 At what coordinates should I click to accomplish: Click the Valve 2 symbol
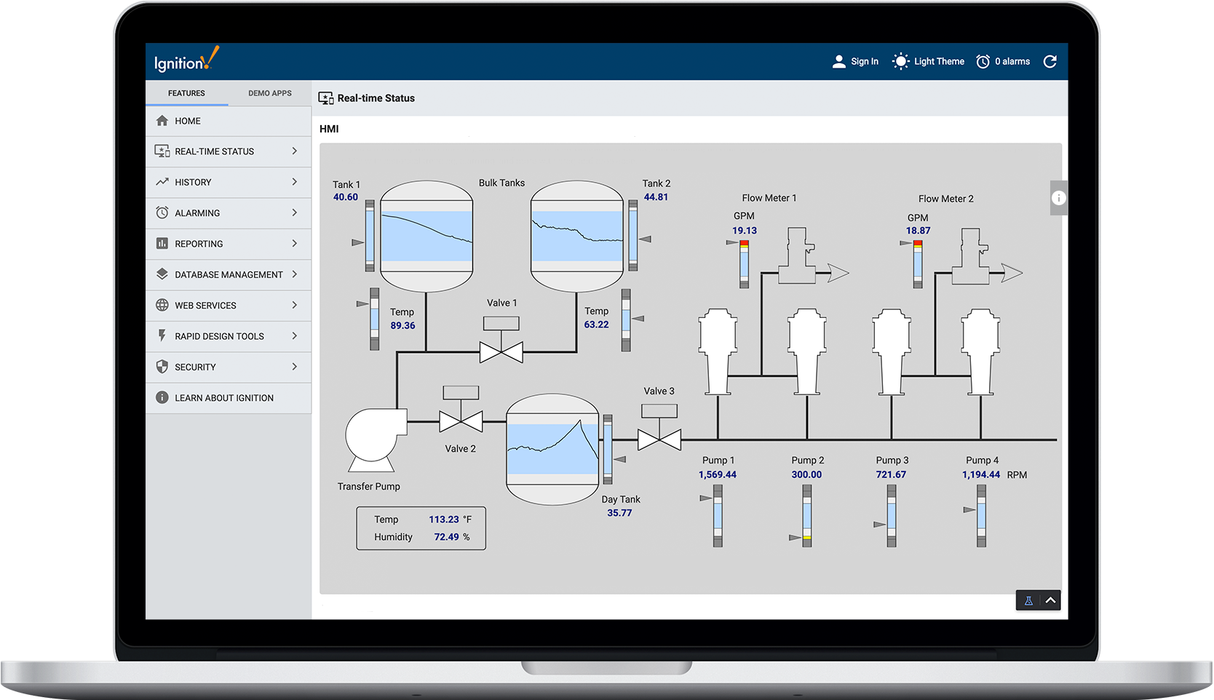(x=461, y=421)
